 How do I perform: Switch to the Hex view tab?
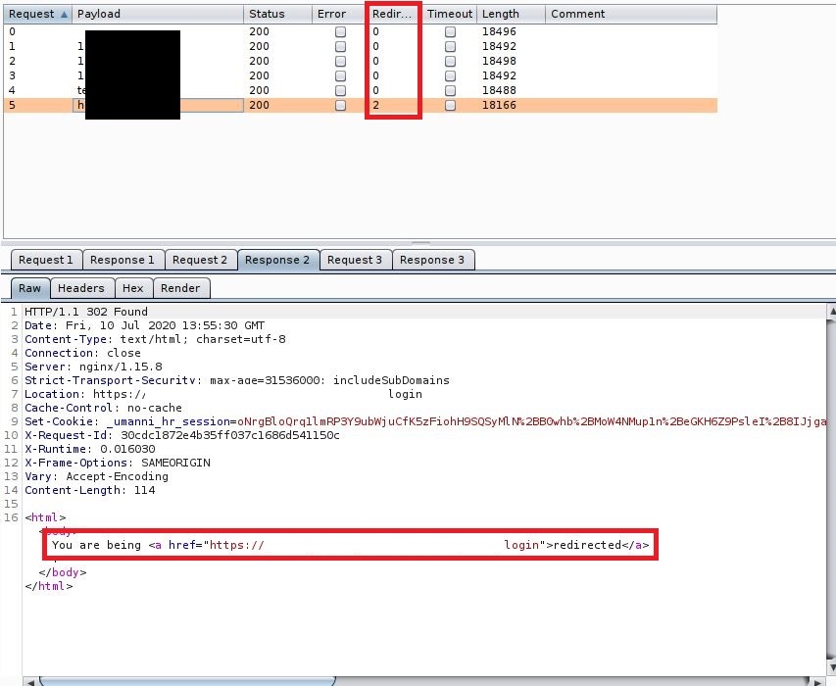pyautogui.click(x=133, y=288)
